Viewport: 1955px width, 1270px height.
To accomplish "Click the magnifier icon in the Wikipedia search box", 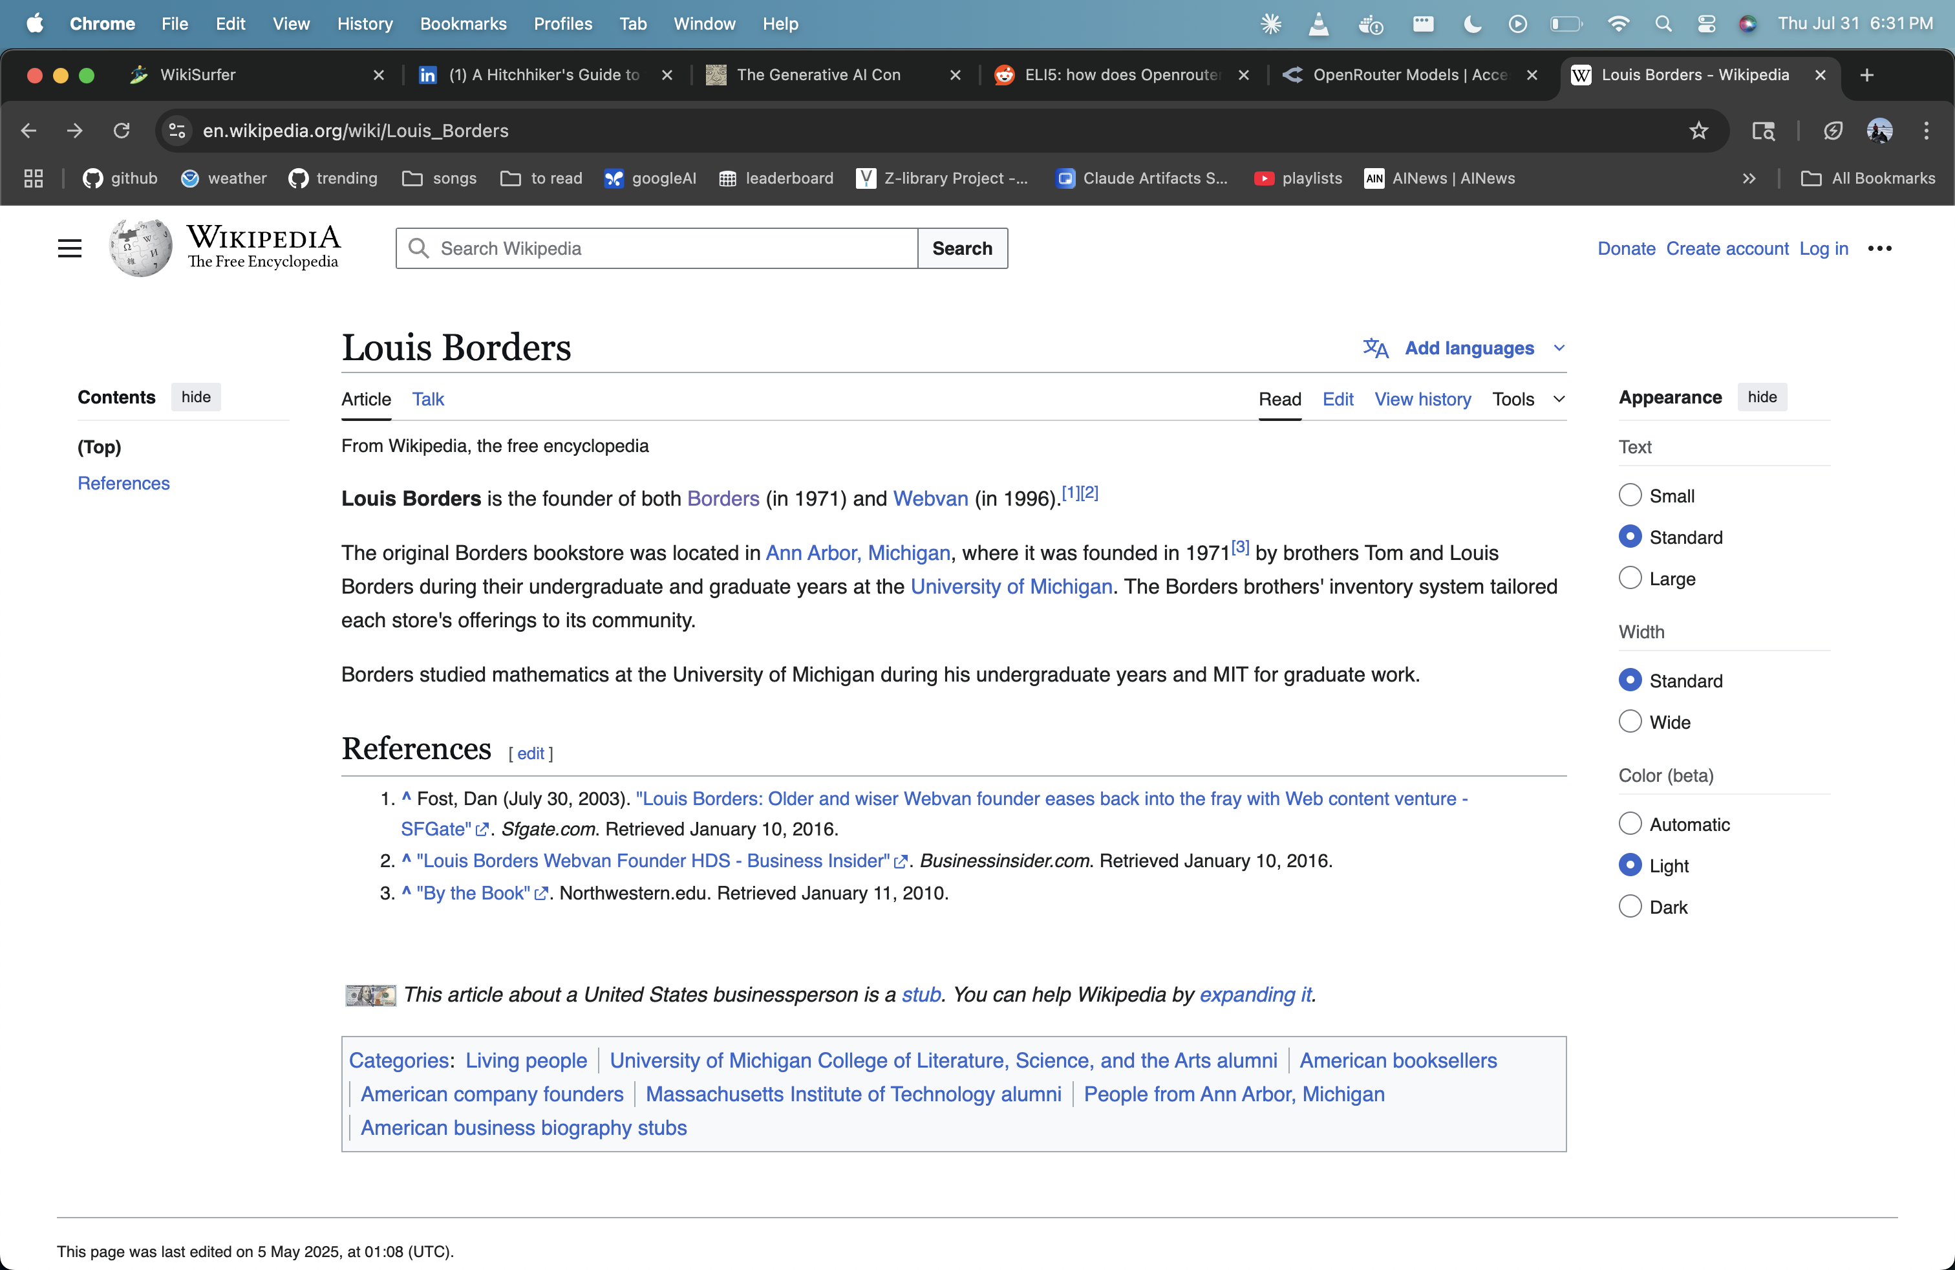I will click(x=419, y=248).
